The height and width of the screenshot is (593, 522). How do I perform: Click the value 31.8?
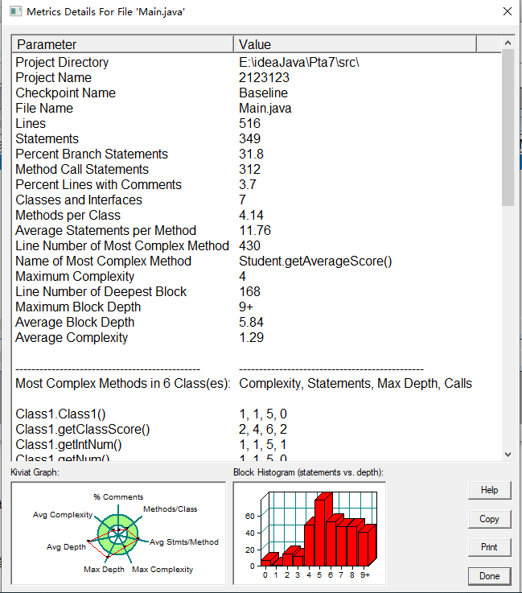251,154
